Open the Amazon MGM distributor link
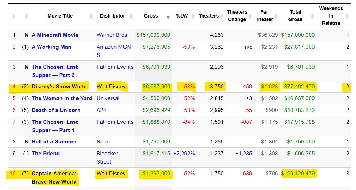The image size is (356, 190). point(114,51)
